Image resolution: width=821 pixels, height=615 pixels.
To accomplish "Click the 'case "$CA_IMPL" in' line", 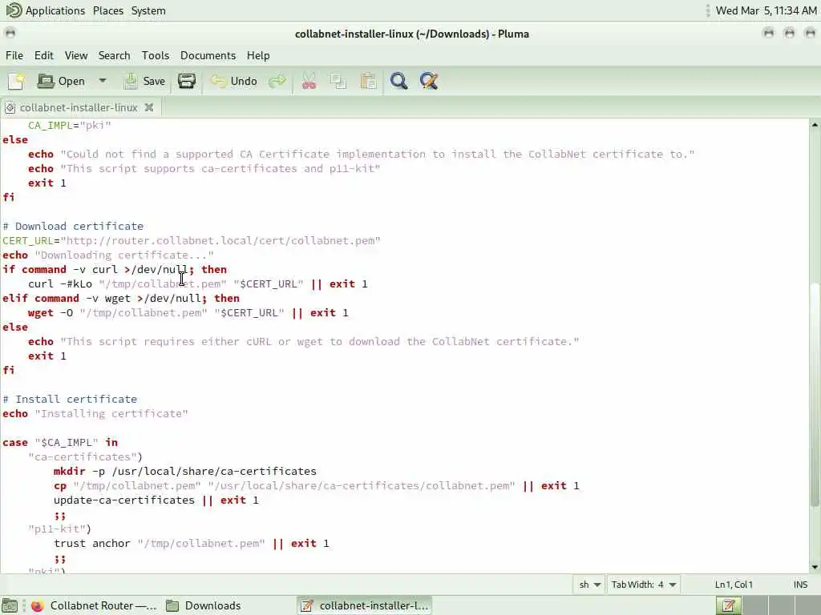I will pyautogui.click(x=60, y=442).
